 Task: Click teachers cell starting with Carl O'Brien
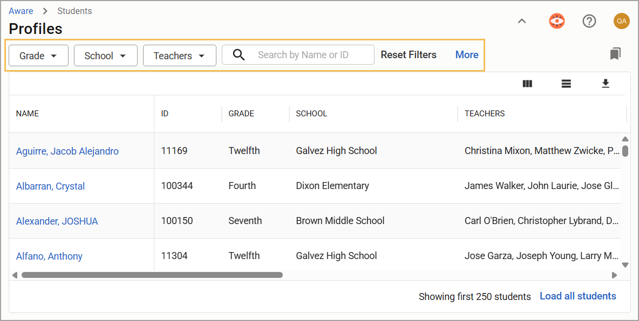[x=542, y=221]
